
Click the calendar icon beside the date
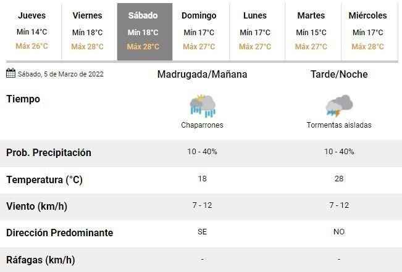click(10, 74)
